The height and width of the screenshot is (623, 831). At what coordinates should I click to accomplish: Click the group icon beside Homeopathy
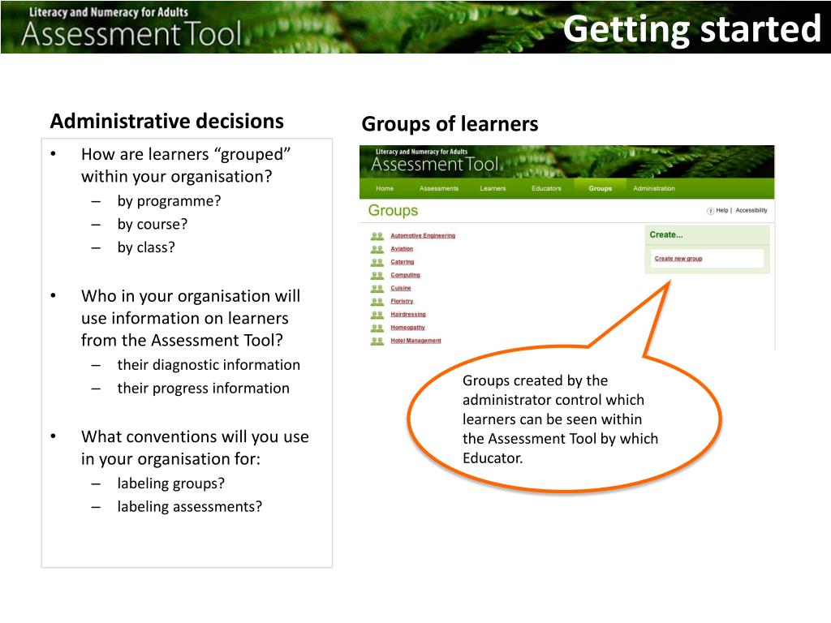point(377,328)
